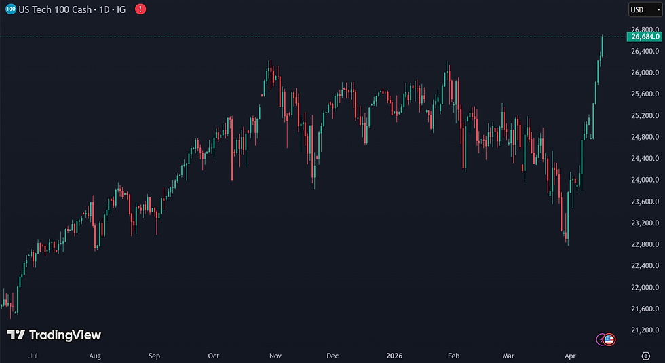Viewport: 665px width, 363px height.
Task: Click the 26,400.0 price axis label
Action: coord(645,52)
